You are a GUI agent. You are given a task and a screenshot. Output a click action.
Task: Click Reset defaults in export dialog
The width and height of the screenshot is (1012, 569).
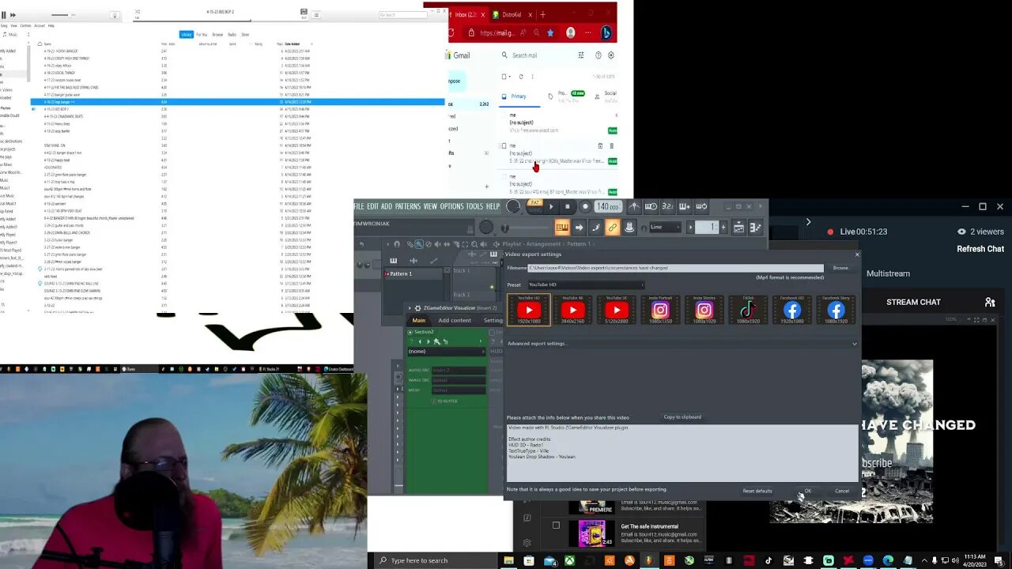coord(757,491)
